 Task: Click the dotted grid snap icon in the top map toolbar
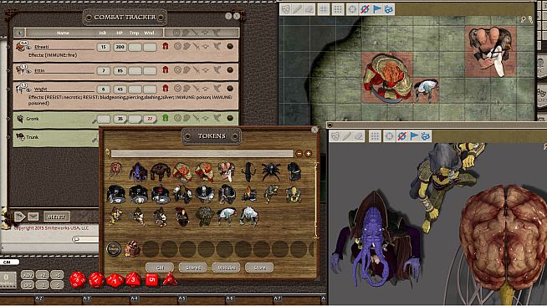pyautogui.click(x=338, y=9)
